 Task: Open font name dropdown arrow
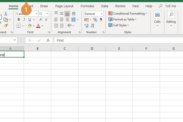36,14
